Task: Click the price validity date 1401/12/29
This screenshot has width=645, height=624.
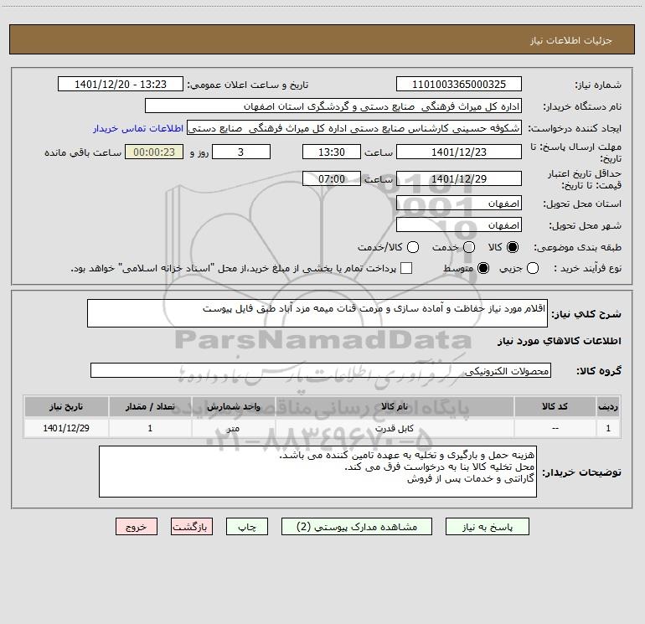Action: (459, 178)
